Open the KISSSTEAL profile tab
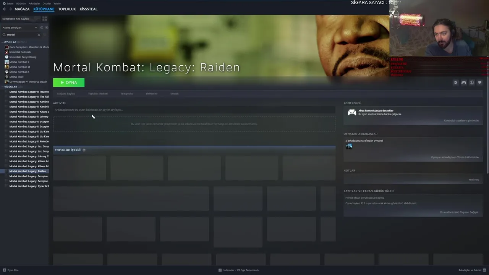 click(89, 9)
